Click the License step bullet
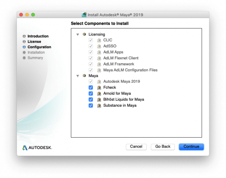This screenshot has height=178, width=226. coord(24,41)
